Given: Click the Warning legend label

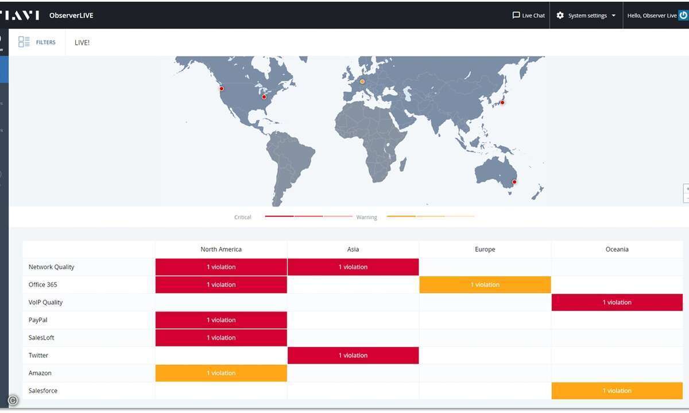Looking at the screenshot, I should click(x=367, y=217).
